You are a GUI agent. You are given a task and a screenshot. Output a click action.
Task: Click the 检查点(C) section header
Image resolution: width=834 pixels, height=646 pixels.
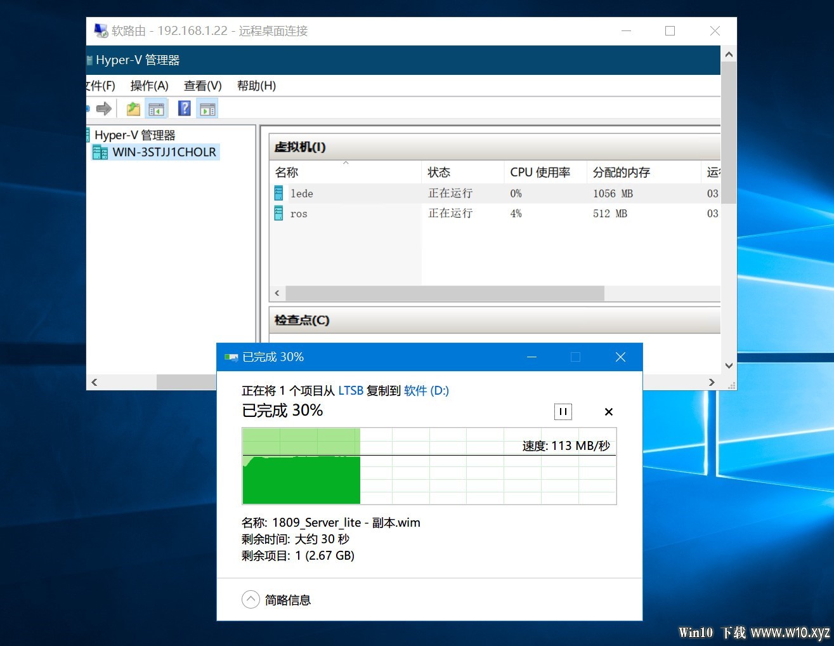(x=495, y=320)
